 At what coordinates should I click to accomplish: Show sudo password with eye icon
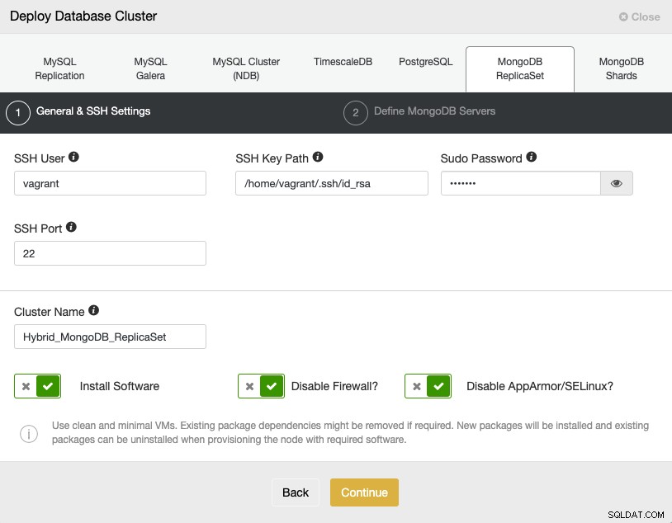click(x=617, y=183)
